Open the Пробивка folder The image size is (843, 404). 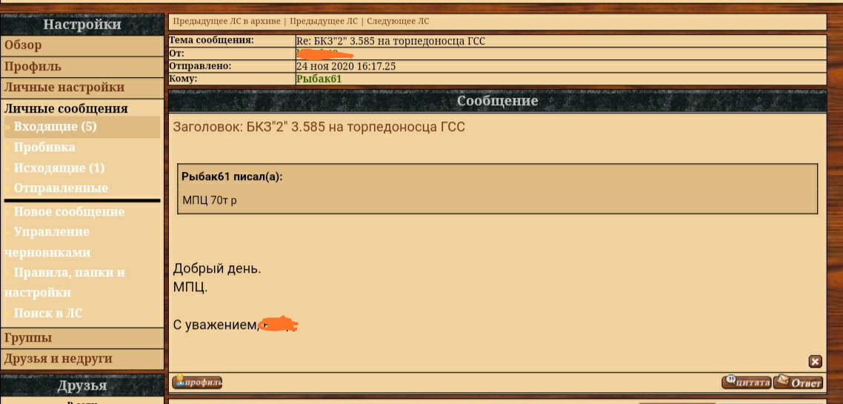(44, 148)
